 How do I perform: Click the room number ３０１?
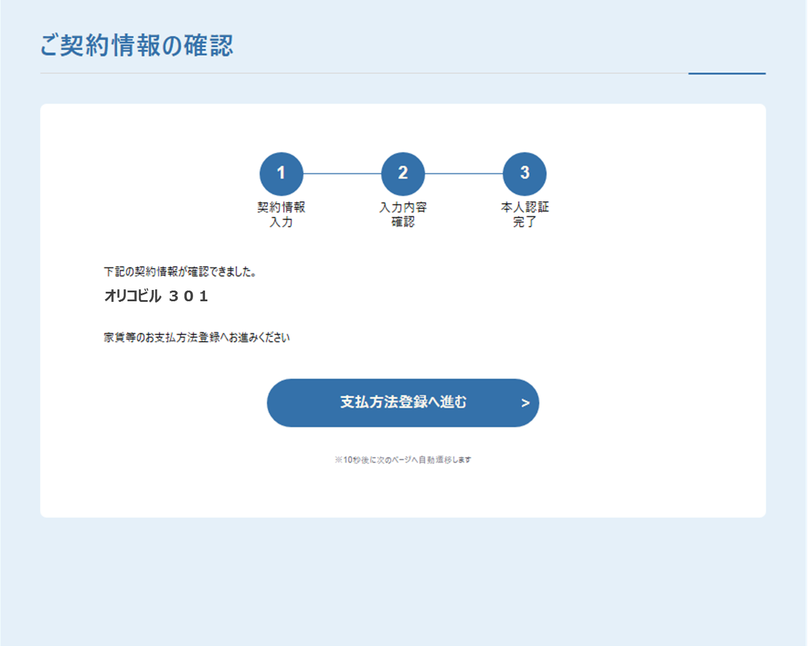189,296
